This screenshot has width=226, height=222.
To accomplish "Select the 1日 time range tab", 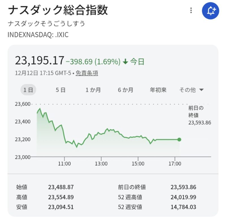I will [28, 90].
